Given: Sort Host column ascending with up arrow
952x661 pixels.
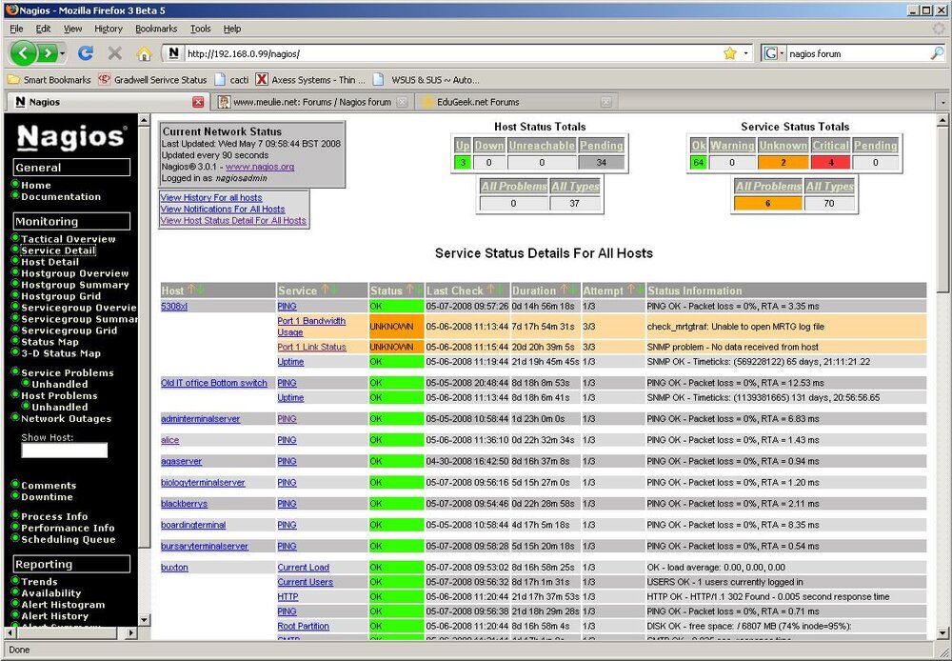Looking at the screenshot, I should point(190,290).
